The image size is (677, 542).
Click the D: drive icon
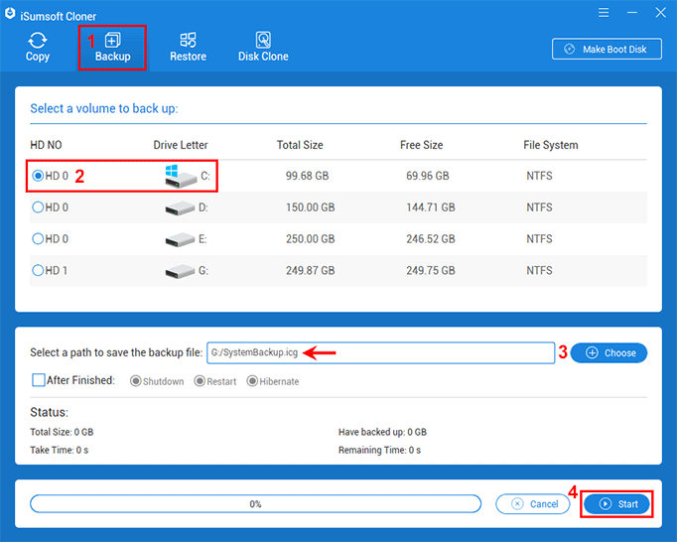tap(180, 208)
